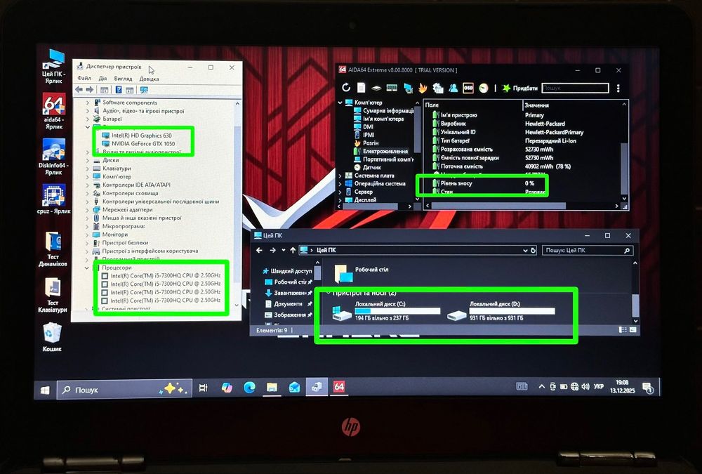Click the Пошук: Цей ПК search box
This screenshot has width=702, height=474.
588,251
